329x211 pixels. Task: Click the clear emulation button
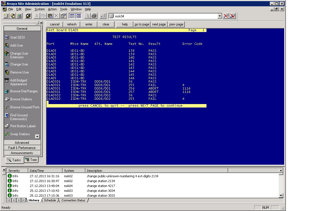point(106,24)
